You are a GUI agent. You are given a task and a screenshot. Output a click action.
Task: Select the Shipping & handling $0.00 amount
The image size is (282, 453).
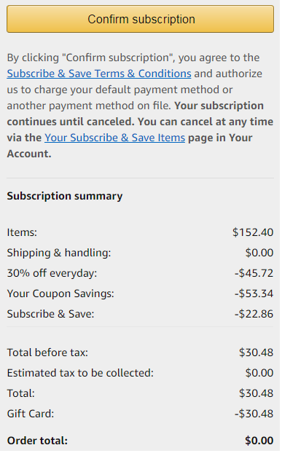[259, 253]
